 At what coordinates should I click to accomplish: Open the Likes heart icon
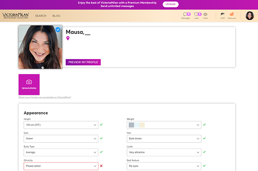coord(196,14)
